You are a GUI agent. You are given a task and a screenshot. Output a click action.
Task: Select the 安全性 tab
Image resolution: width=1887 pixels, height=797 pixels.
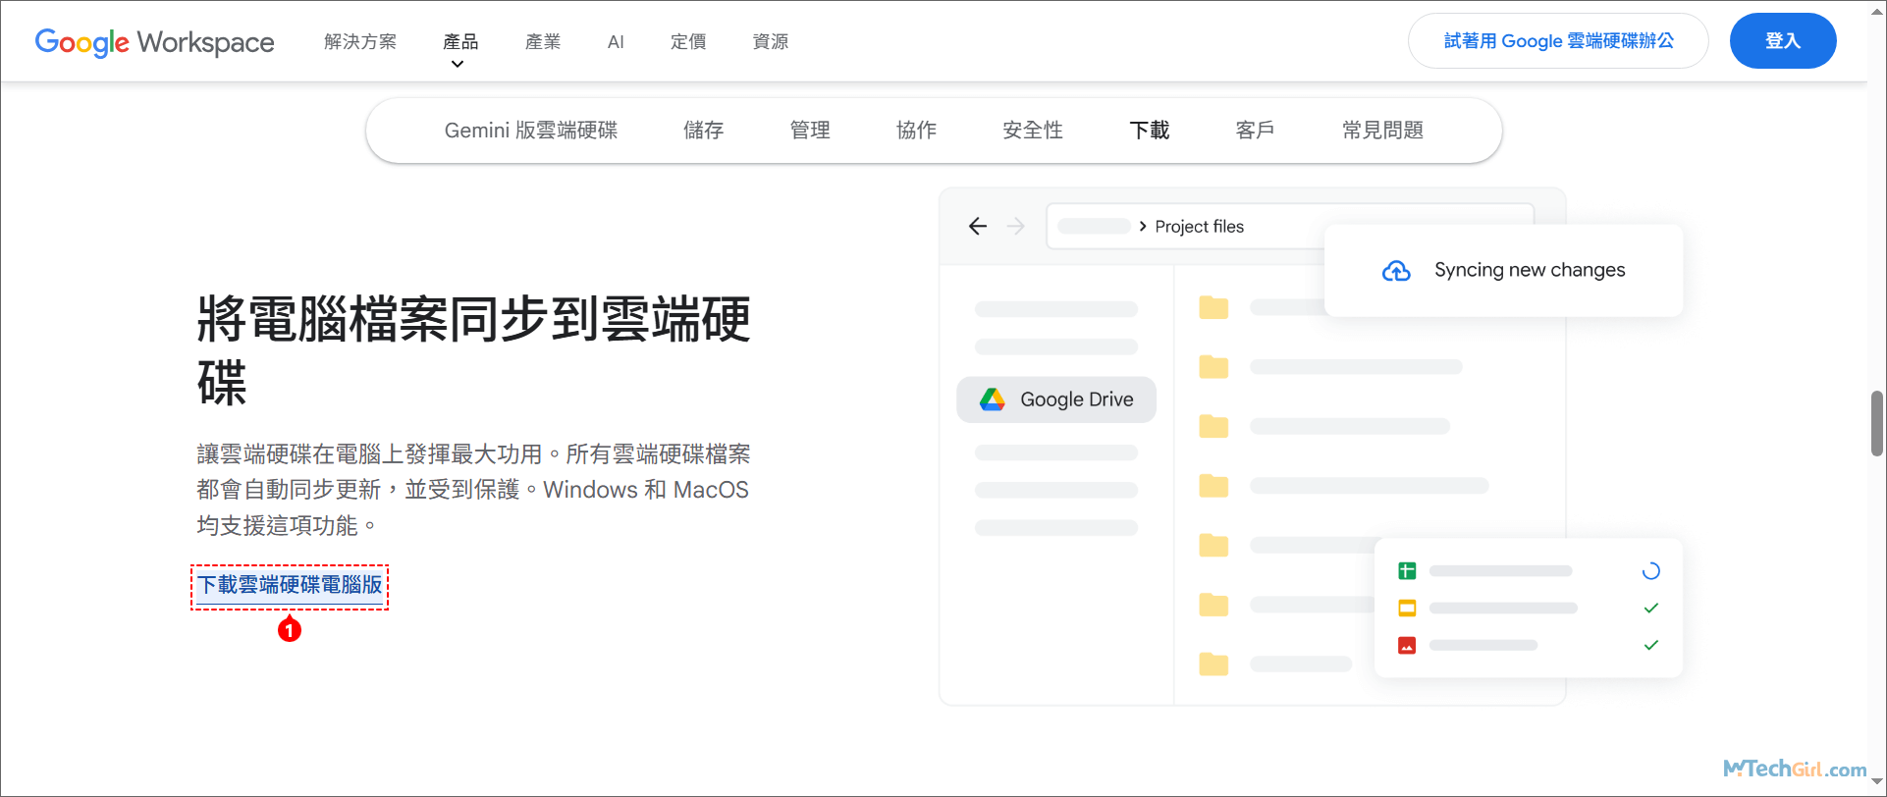click(1033, 131)
